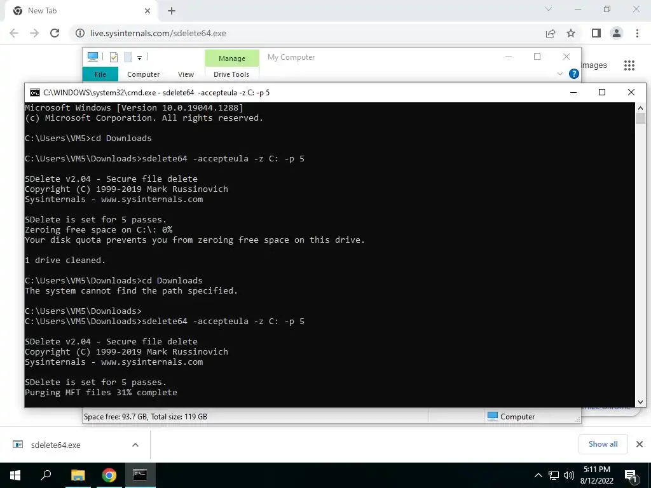This screenshot has width=651, height=488.
Task: Click the Images link on the New Tab page
Action: [594, 65]
